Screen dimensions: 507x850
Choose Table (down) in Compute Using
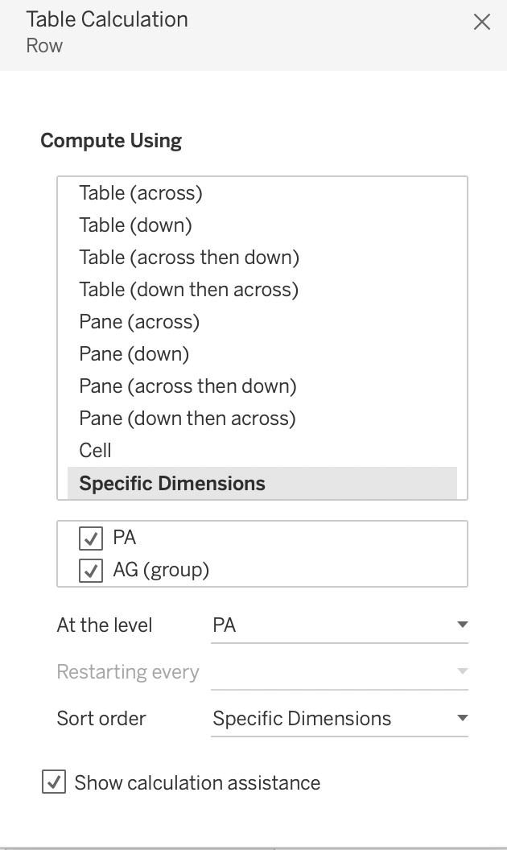coord(135,225)
